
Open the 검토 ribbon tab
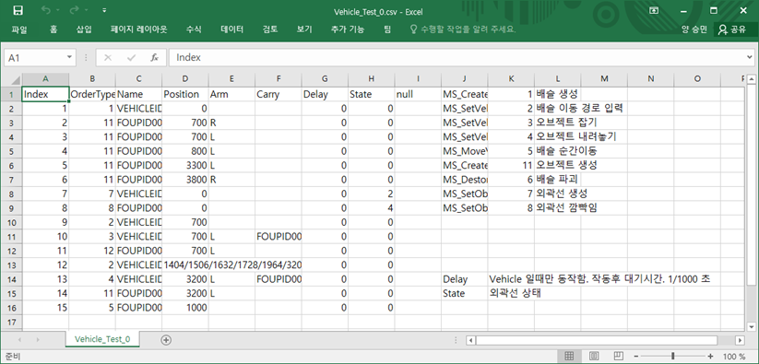point(270,29)
